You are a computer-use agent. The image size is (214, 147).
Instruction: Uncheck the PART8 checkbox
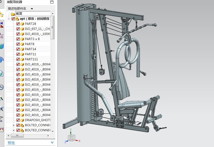coord(18,44)
